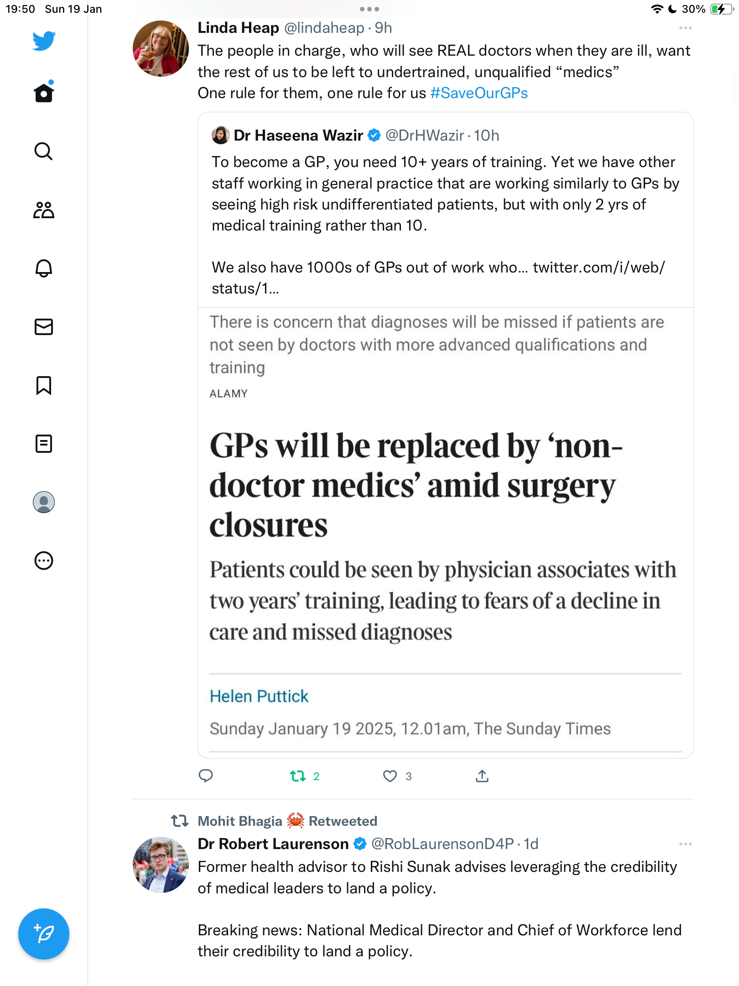Open the More circle icon in sidebar
Screen dimensions: 739x986
coord(44,561)
